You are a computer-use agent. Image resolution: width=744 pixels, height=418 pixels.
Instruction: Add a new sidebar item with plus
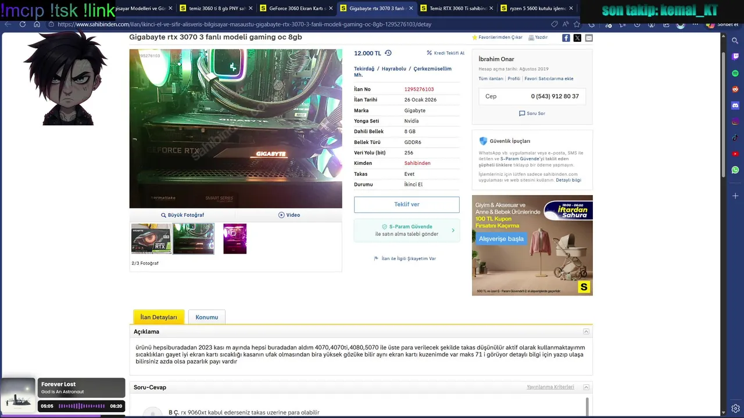pos(735,196)
